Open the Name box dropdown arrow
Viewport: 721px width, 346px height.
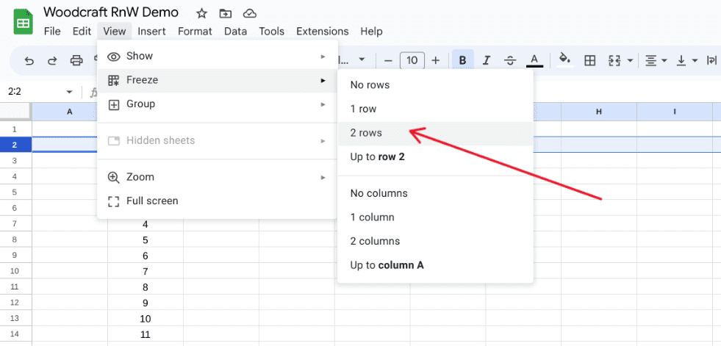click(69, 92)
